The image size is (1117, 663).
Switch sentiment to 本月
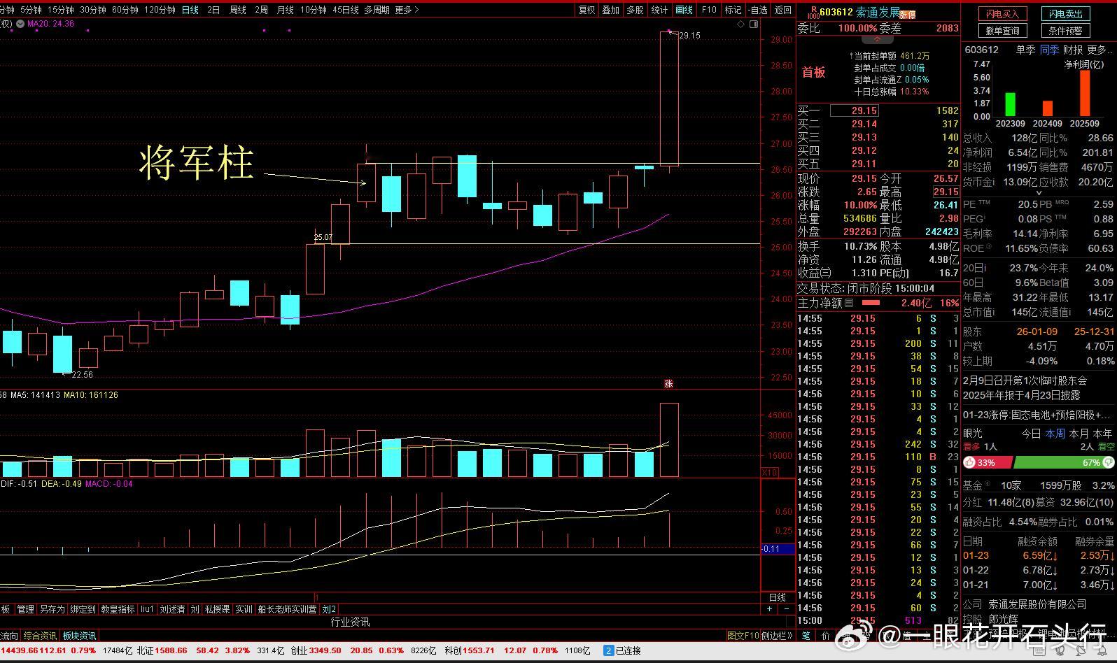pyautogui.click(x=1079, y=434)
